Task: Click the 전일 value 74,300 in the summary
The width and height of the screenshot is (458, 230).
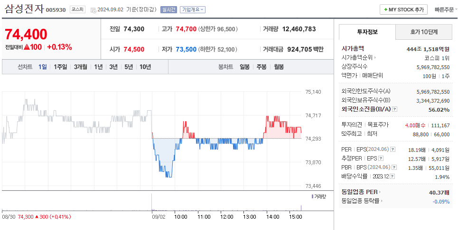Action: coord(134,29)
